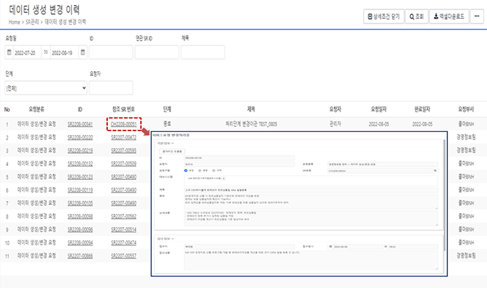
Task: Focus the 연관 SR ID input field
Action: point(156,53)
